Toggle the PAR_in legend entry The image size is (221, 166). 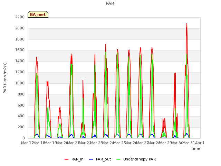tap(74, 159)
